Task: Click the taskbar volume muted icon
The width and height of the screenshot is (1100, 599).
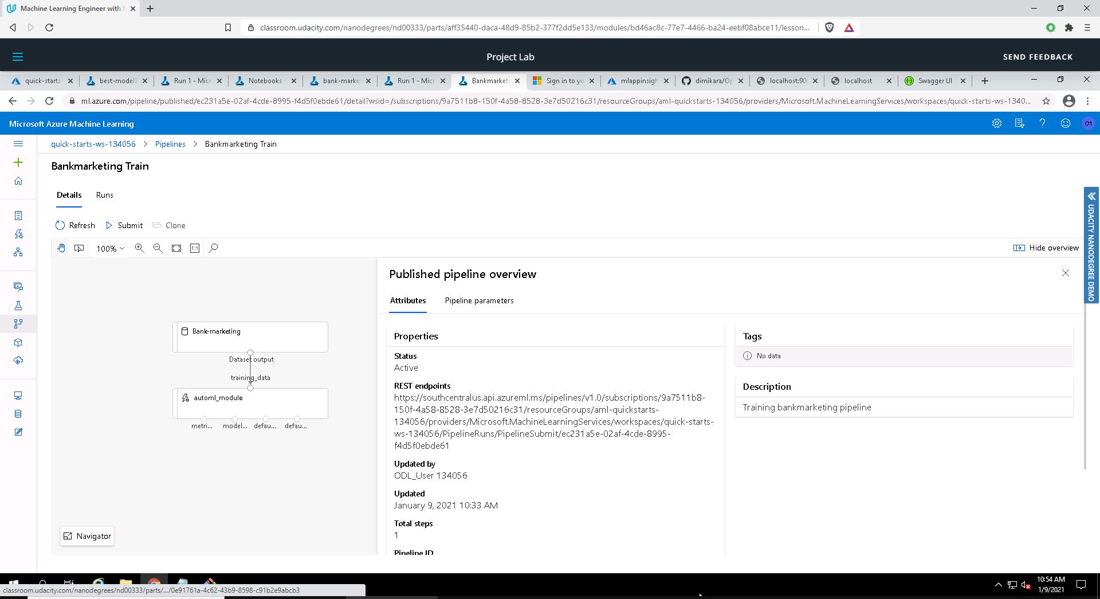Action: coord(1026,585)
